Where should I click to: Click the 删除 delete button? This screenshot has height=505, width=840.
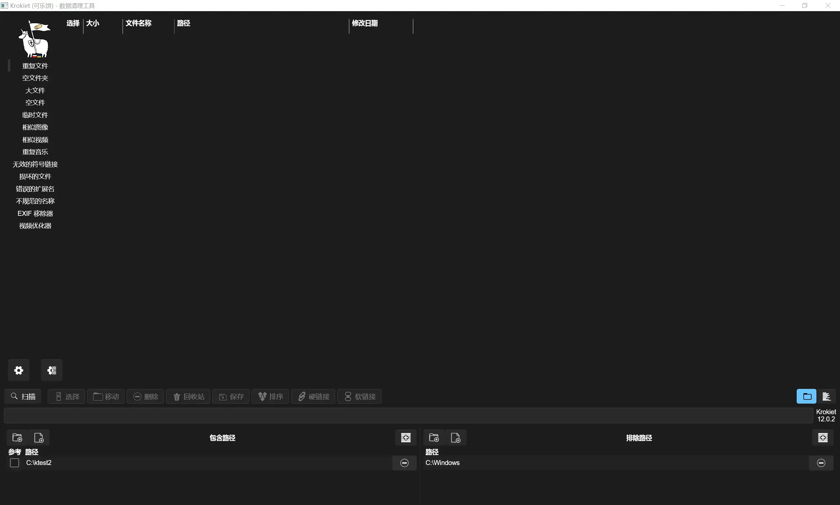click(x=145, y=396)
